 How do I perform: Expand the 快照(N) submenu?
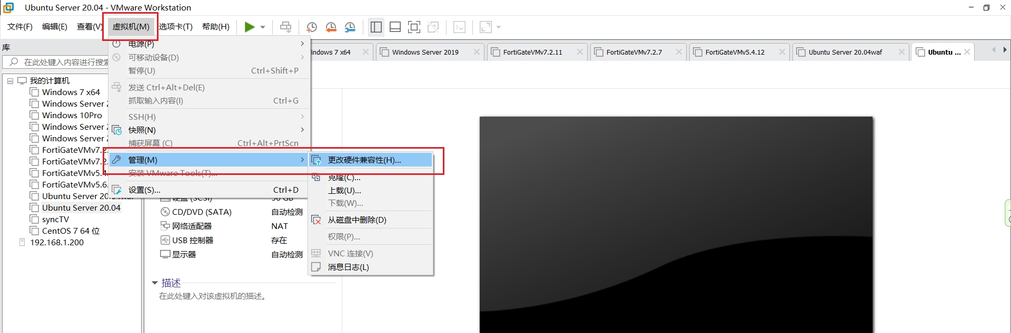(x=142, y=130)
